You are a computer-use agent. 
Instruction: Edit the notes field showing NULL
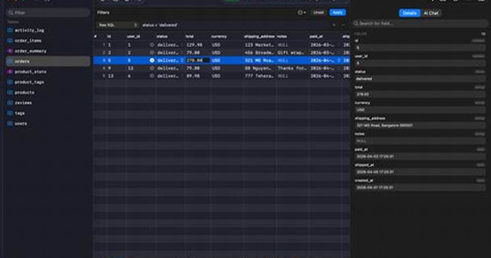point(420,141)
